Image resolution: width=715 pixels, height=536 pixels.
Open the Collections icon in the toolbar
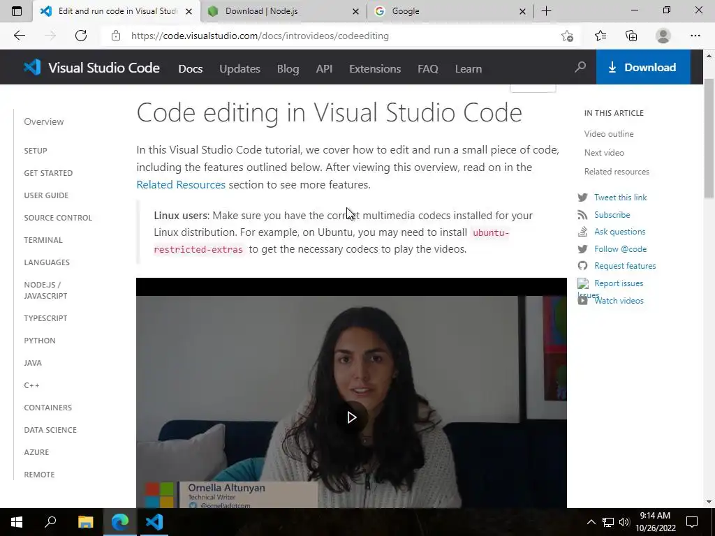pos(631,36)
